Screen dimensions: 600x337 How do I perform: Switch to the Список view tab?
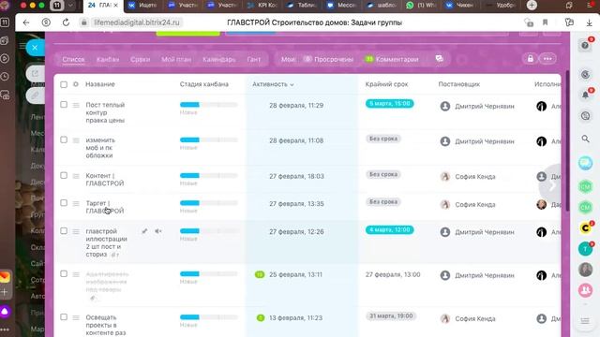[73, 59]
